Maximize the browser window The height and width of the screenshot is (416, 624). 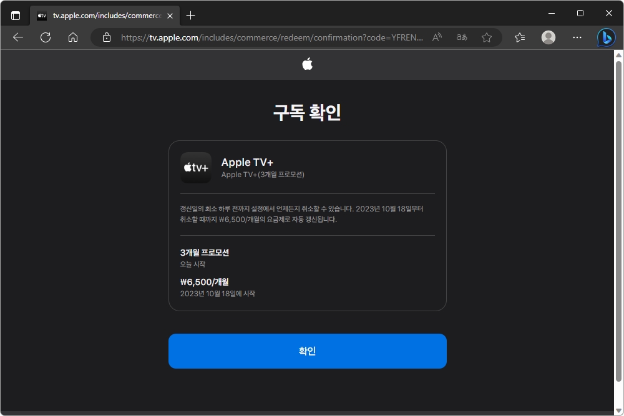click(x=580, y=13)
